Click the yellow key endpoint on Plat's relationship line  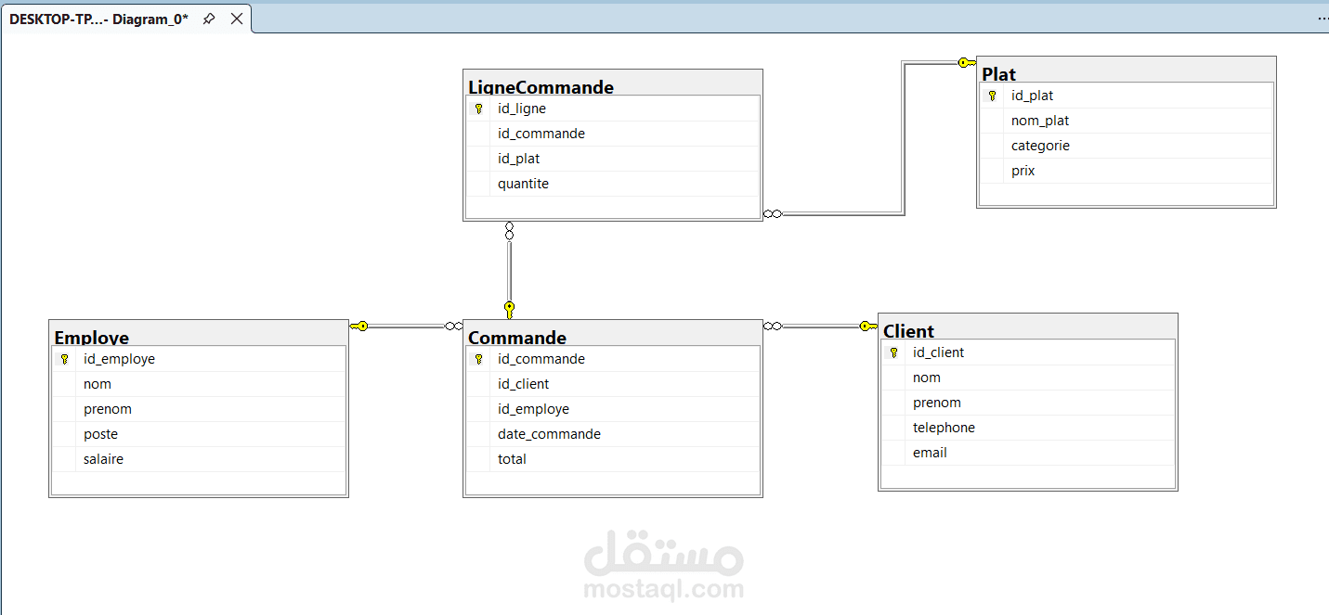click(x=966, y=62)
